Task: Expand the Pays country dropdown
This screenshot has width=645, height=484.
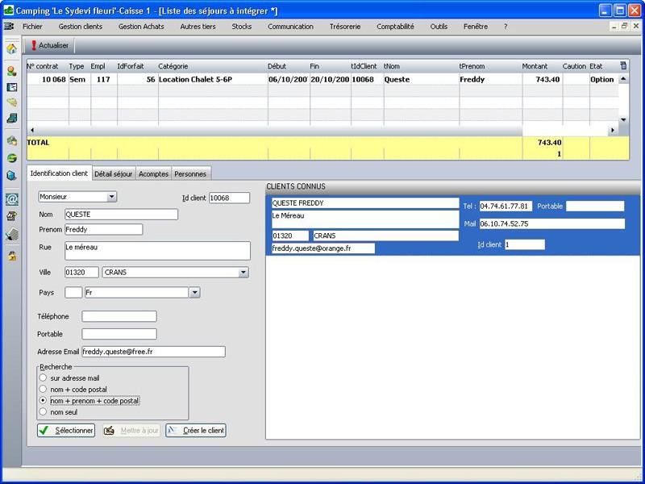Action: [194, 293]
